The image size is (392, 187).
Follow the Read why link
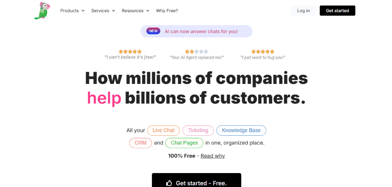tap(213, 156)
